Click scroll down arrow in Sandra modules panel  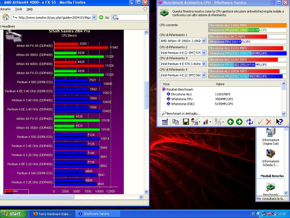click(286, 193)
